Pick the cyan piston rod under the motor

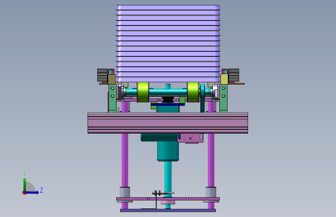point(168,178)
